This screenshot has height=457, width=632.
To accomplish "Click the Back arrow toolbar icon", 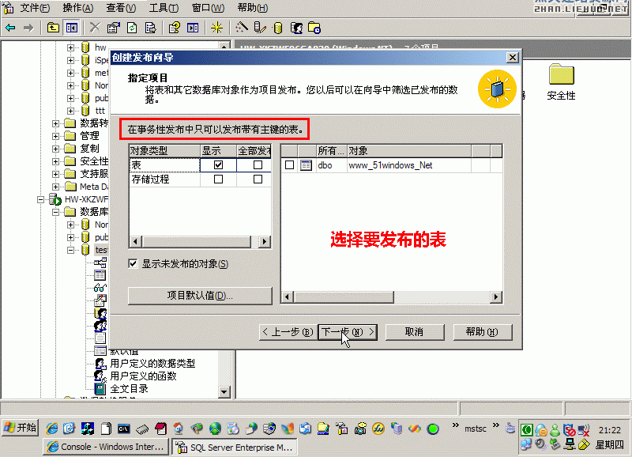I will (10, 28).
